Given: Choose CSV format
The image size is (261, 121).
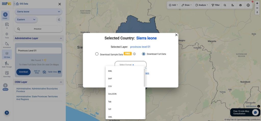Looking at the screenshot, I should pyautogui.click(x=125, y=86).
